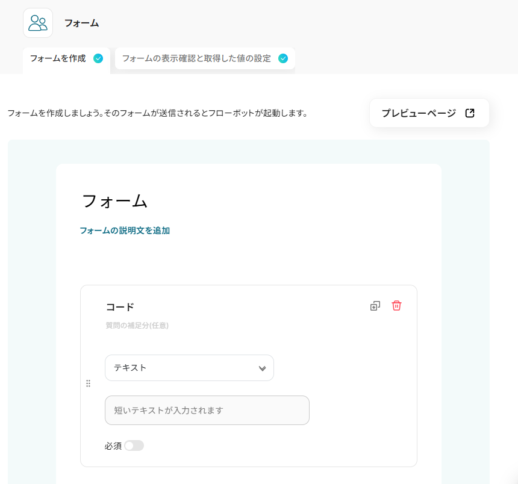Open フォームの表示確認と取得した値の設定 tab
The width and height of the screenshot is (518, 484).
pyautogui.click(x=205, y=58)
